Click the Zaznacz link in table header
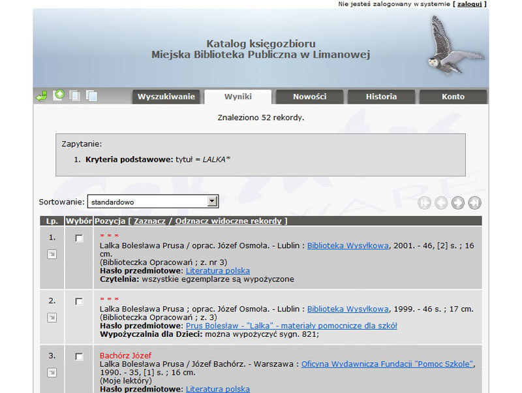This screenshot has height=393, width=522. coord(150,221)
